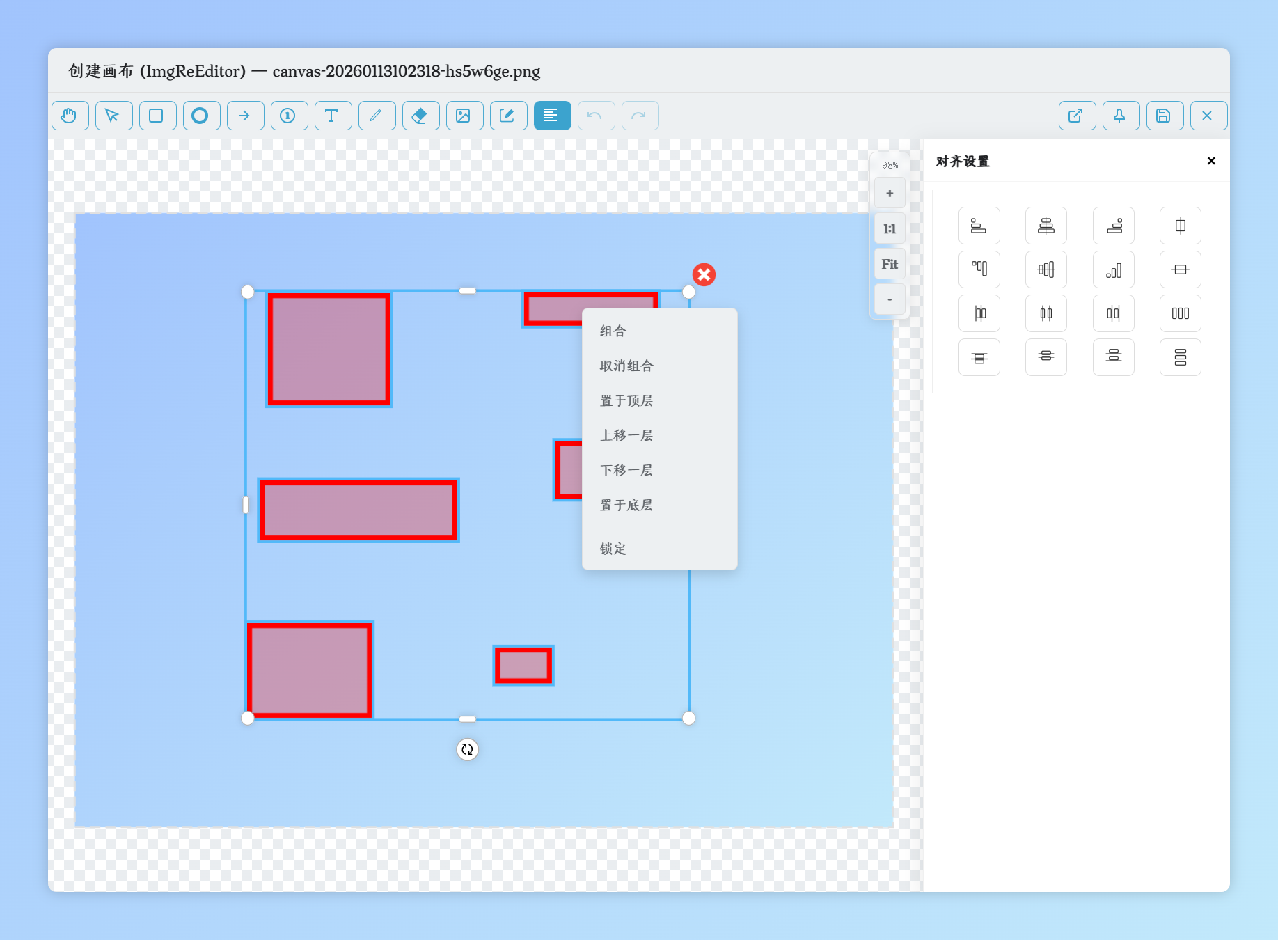Select the arrow pointer selection tool

pos(114,116)
